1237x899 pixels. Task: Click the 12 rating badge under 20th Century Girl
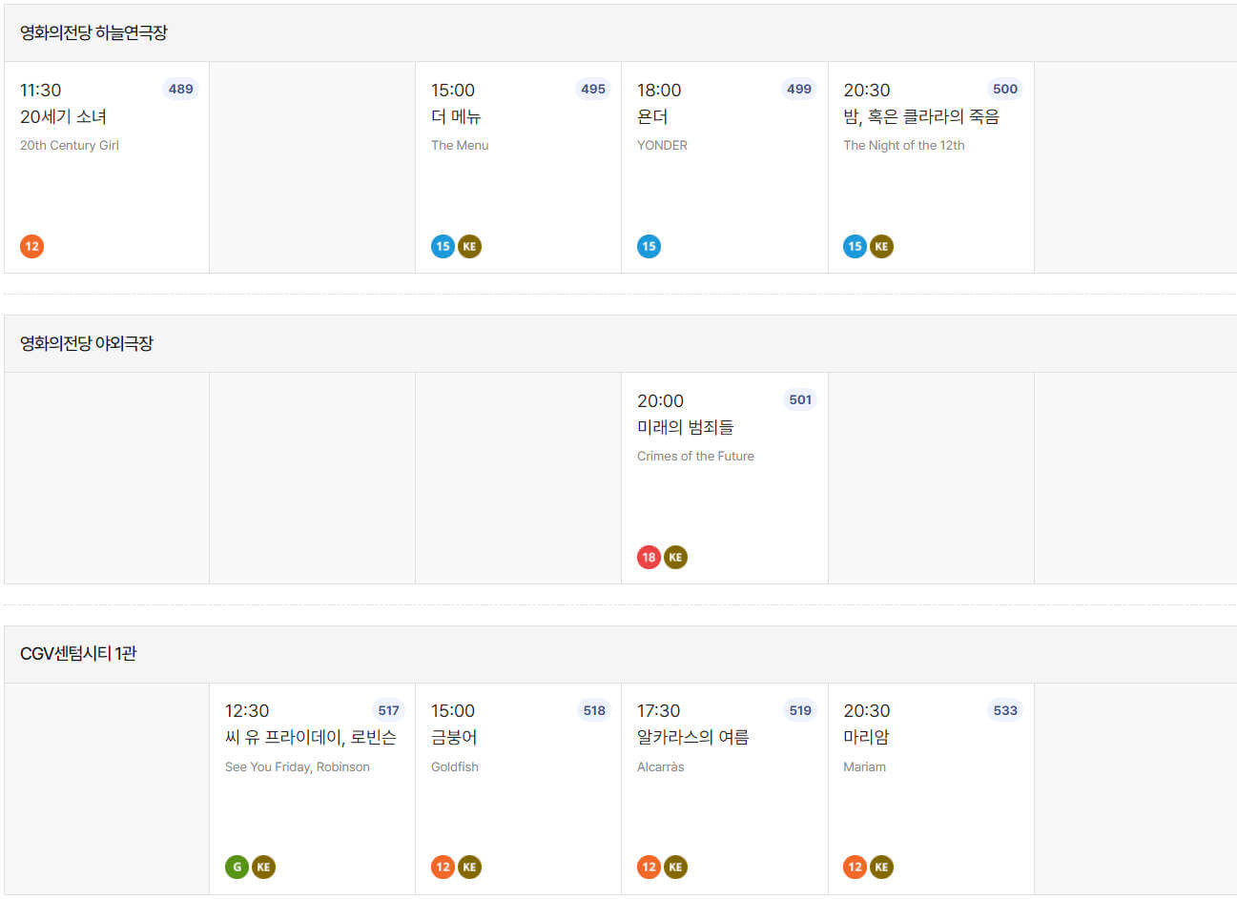click(x=31, y=246)
